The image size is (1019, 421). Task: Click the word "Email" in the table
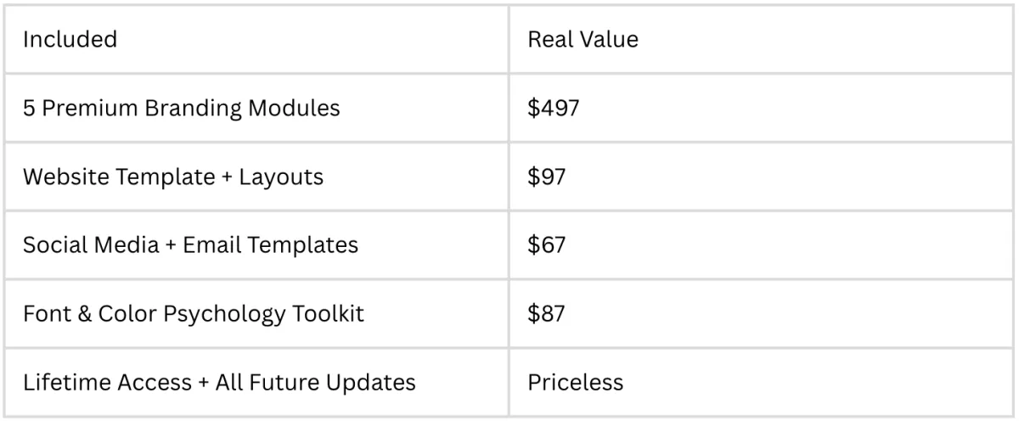[x=211, y=245]
